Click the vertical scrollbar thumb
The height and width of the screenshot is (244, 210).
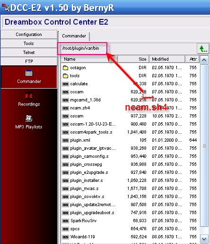click(x=204, y=145)
